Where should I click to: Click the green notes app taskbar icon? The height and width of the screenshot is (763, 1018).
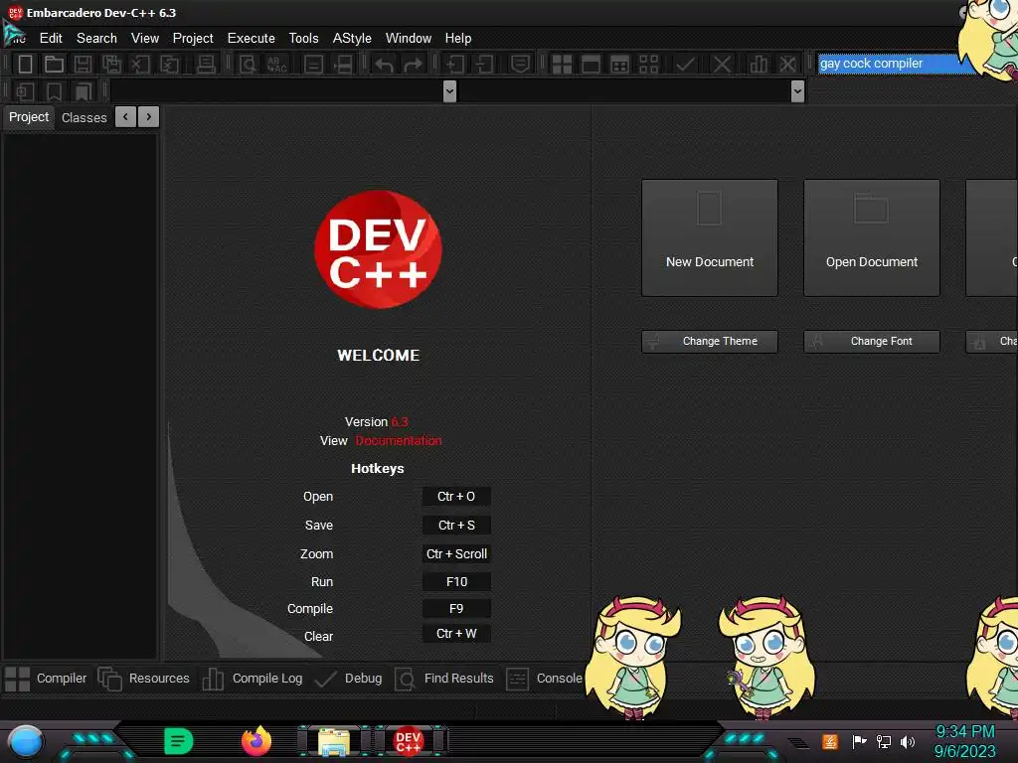pos(178,741)
